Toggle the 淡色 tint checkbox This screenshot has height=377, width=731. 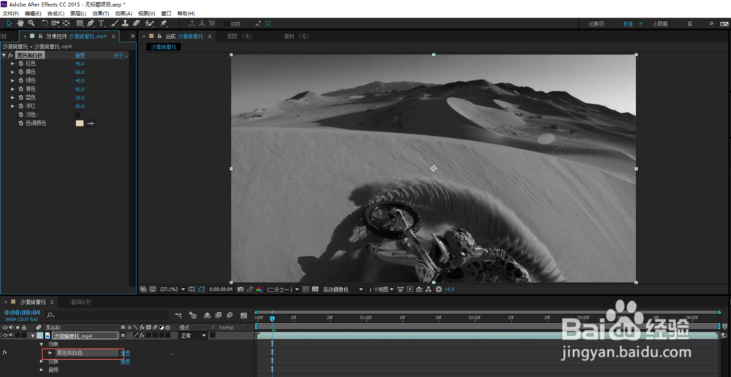tap(77, 115)
